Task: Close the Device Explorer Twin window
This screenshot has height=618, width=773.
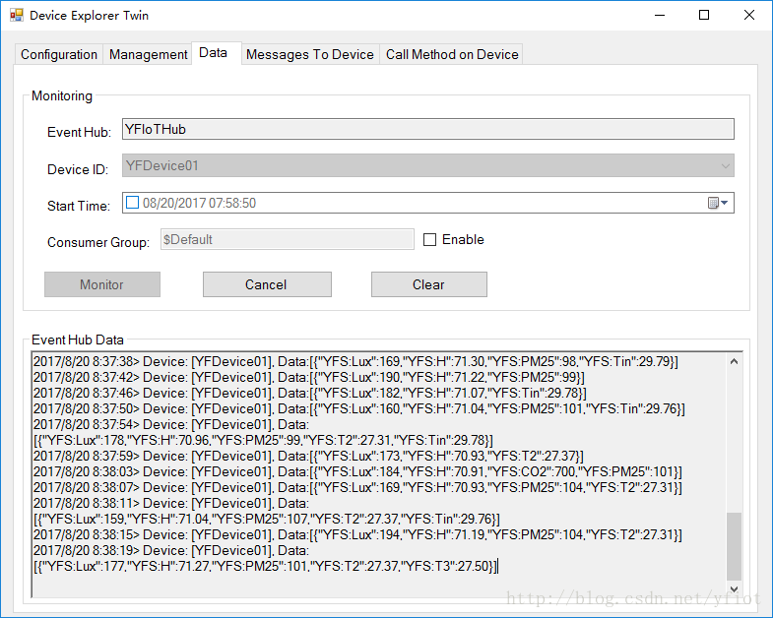Action: [x=748, y=15]
